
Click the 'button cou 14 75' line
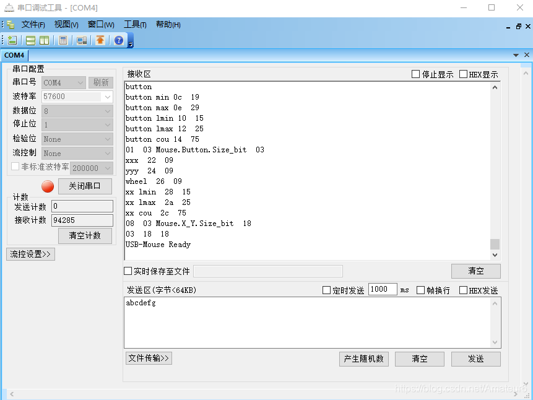[162, 139]
